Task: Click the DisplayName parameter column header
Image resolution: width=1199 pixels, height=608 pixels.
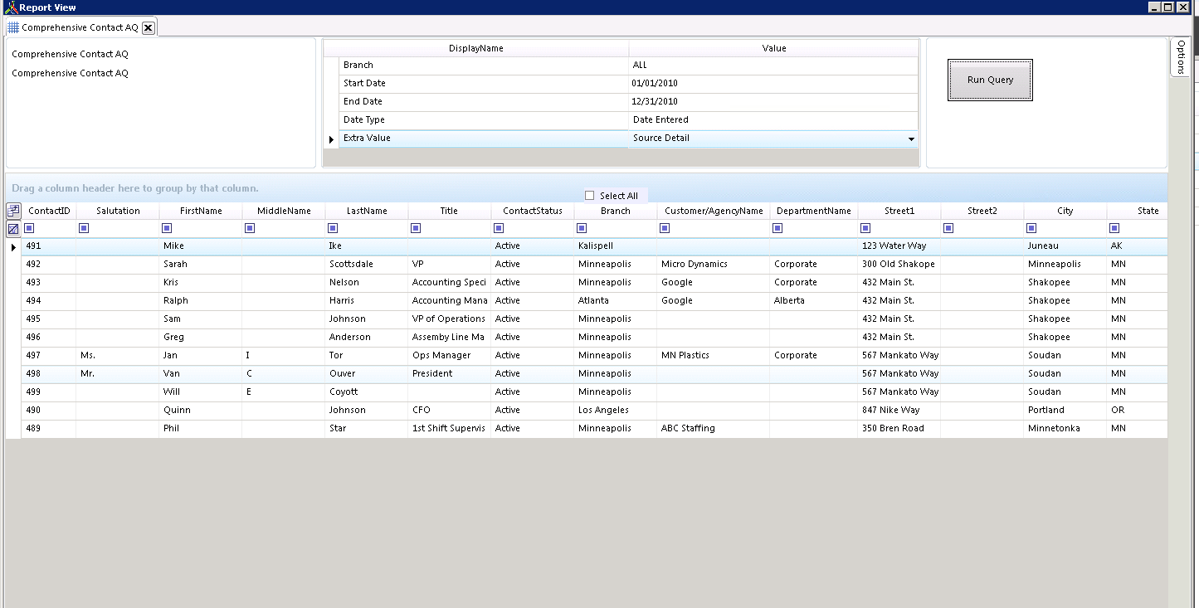Action: click(476, 48)
